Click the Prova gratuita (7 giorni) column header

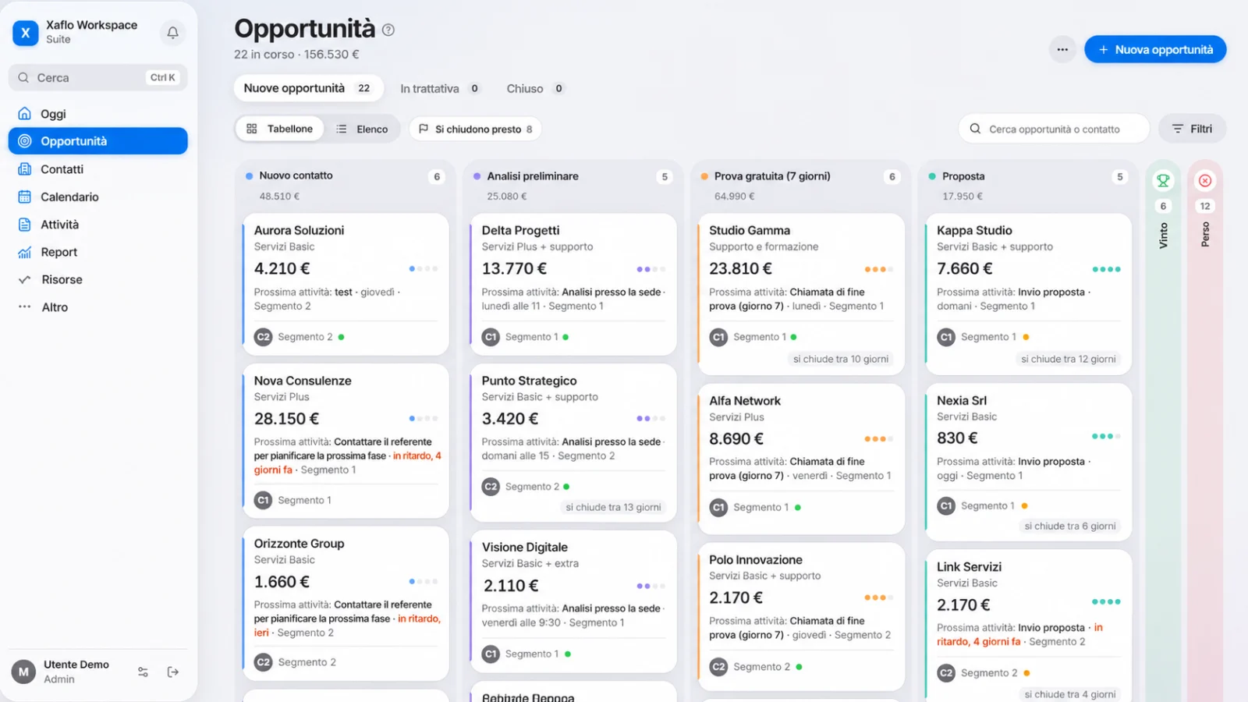click(x=801, y=186)
